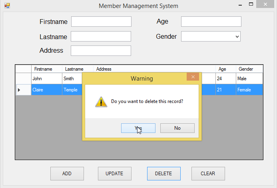Maximize the Member Management System window
Viewport: 277px width, 188px height.
point(251,4)
